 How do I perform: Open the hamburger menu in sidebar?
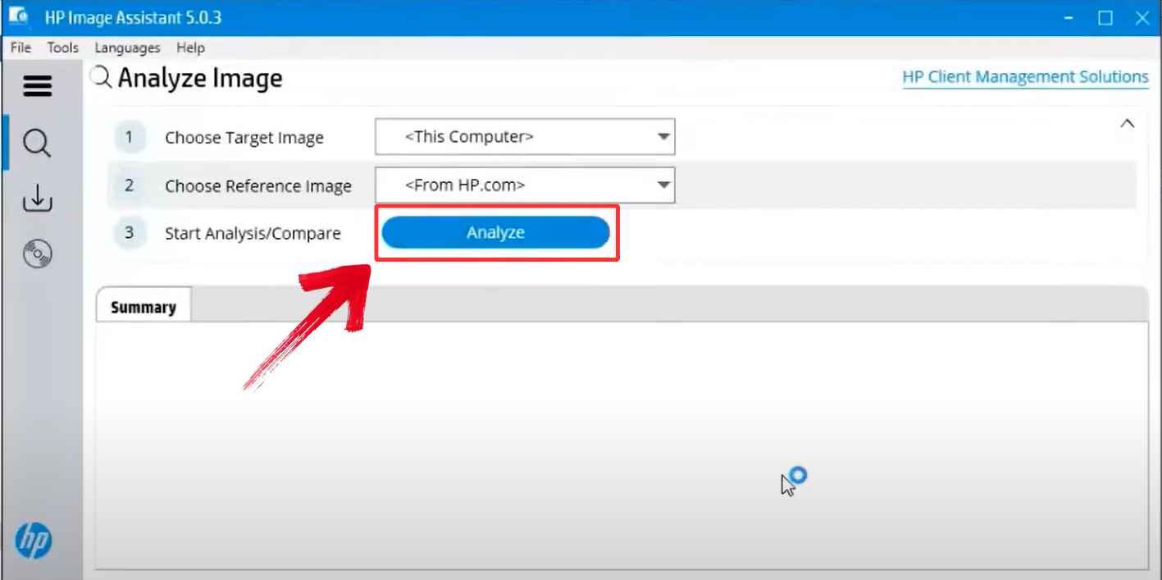[x=38, y=86]
